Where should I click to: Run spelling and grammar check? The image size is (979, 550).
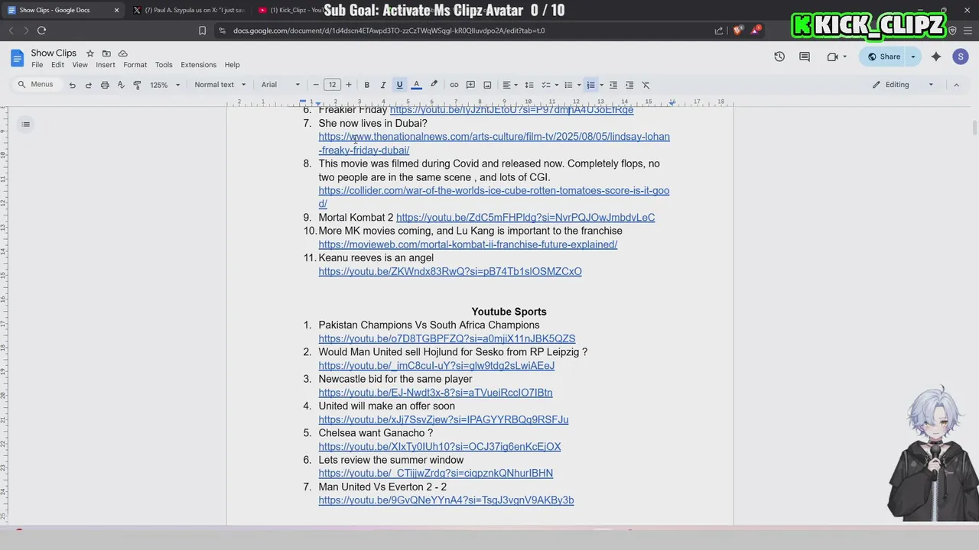[x=121, y=85]
